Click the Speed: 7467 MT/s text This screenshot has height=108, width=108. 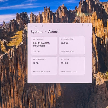pyautogui.click(x=67, y=51)
